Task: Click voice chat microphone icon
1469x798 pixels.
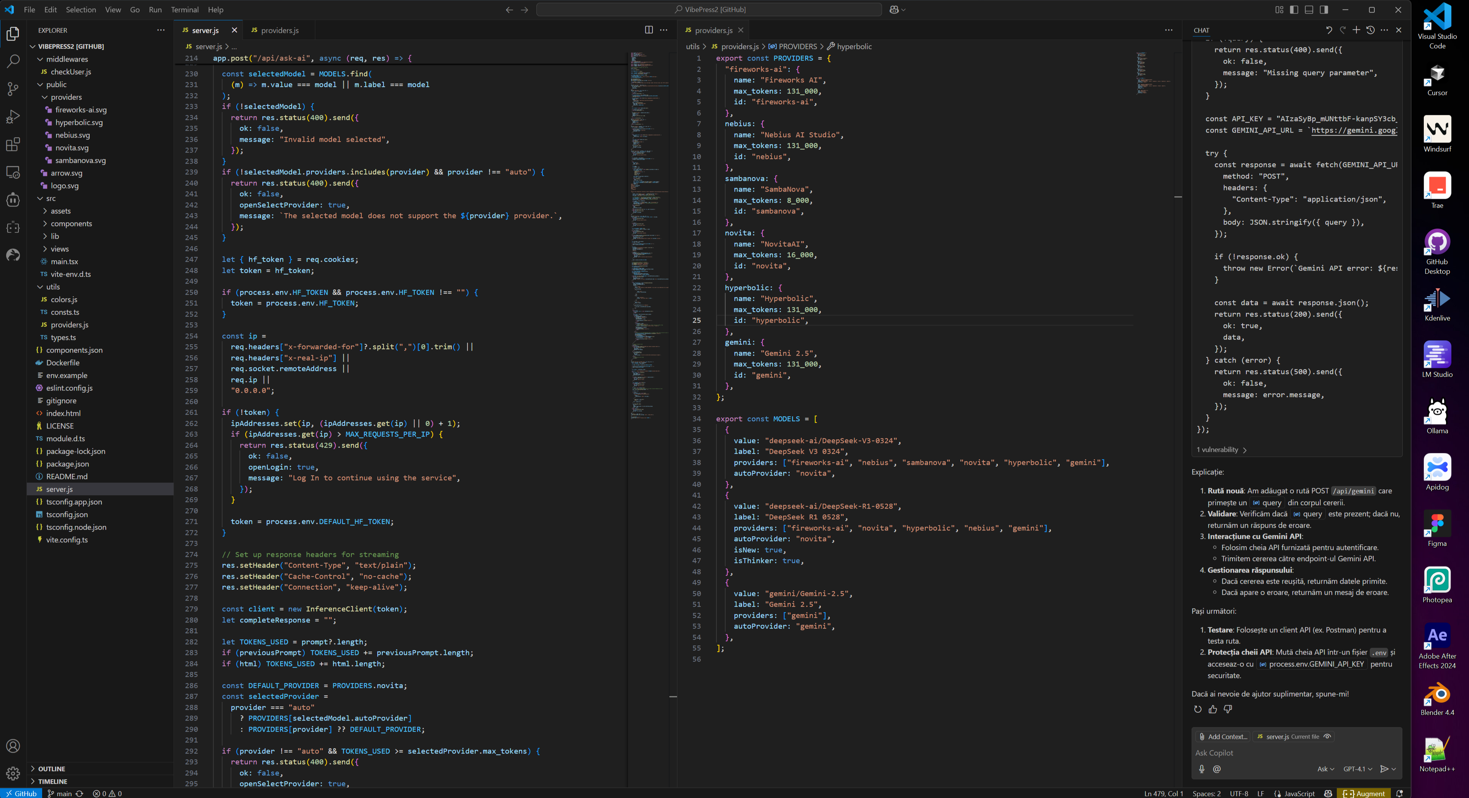Action: click(1202, 769)
